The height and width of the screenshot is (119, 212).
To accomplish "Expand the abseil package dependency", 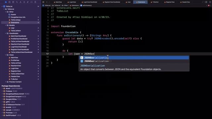I will point(2,89).
